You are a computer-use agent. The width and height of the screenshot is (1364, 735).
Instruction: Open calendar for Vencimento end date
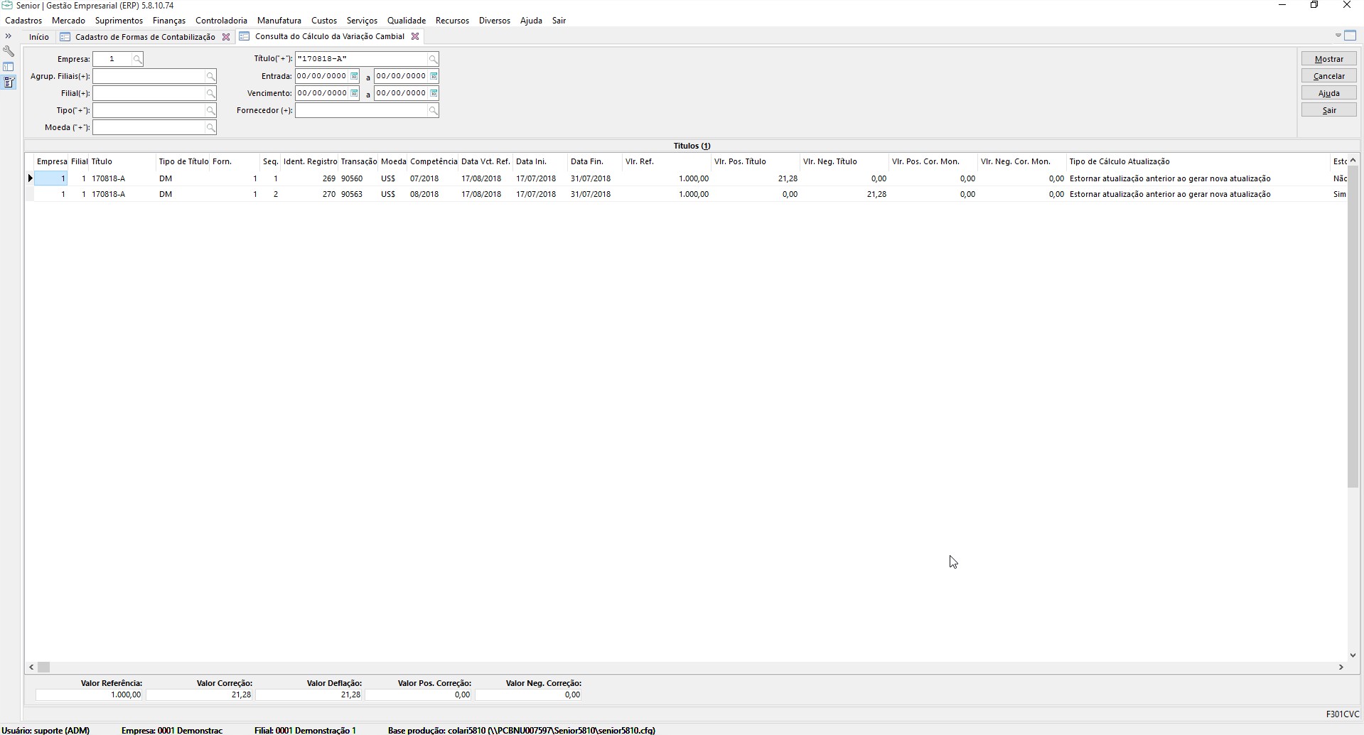click(434, 93)
